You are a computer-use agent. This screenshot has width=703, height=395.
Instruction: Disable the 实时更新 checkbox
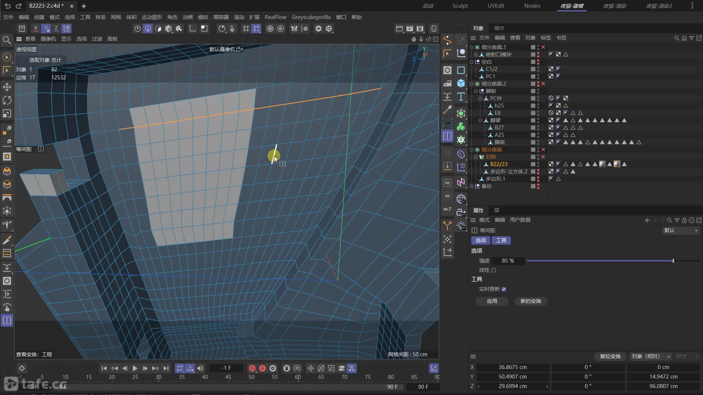(504, 289)
